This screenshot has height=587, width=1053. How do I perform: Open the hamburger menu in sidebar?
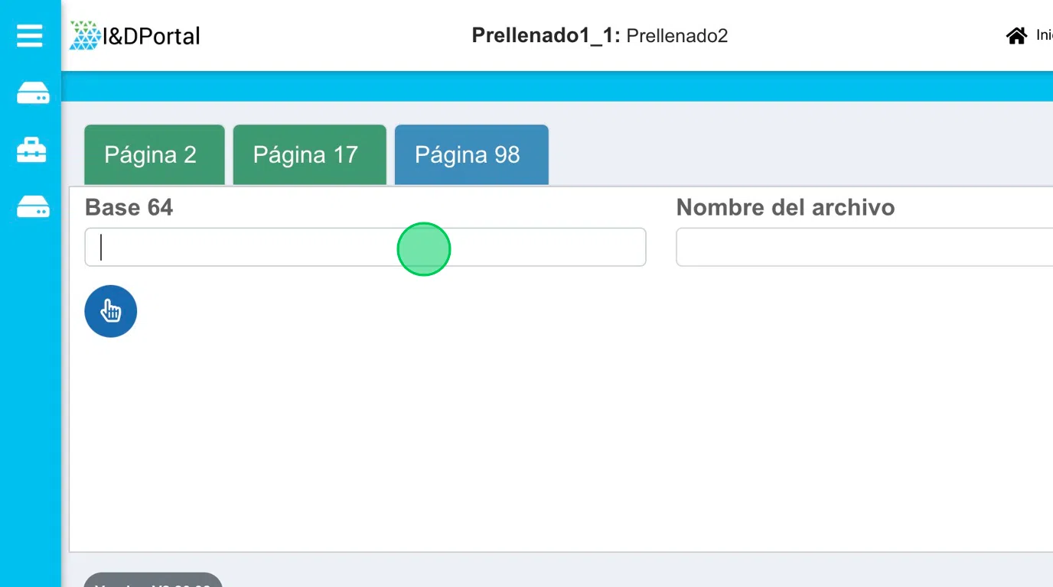click(30, 35)
